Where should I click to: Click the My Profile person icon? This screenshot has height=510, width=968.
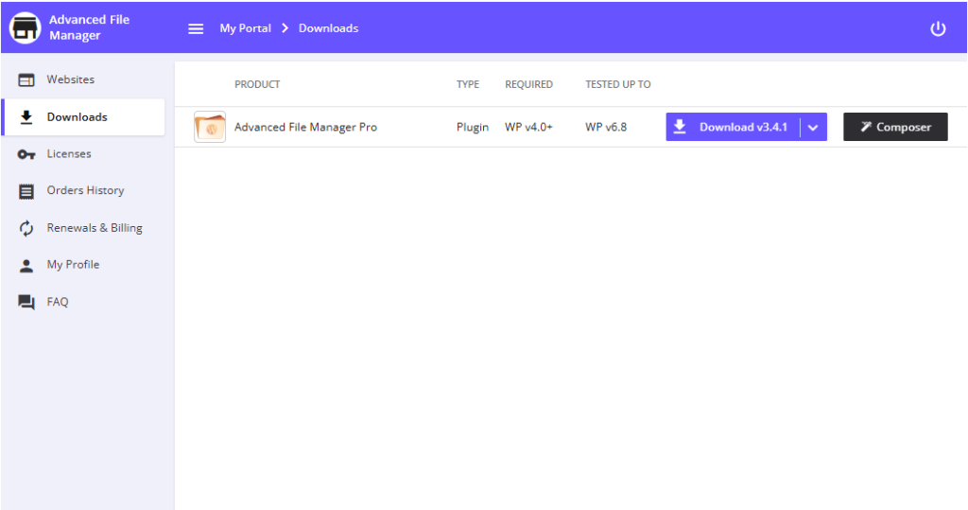[26, 265]
